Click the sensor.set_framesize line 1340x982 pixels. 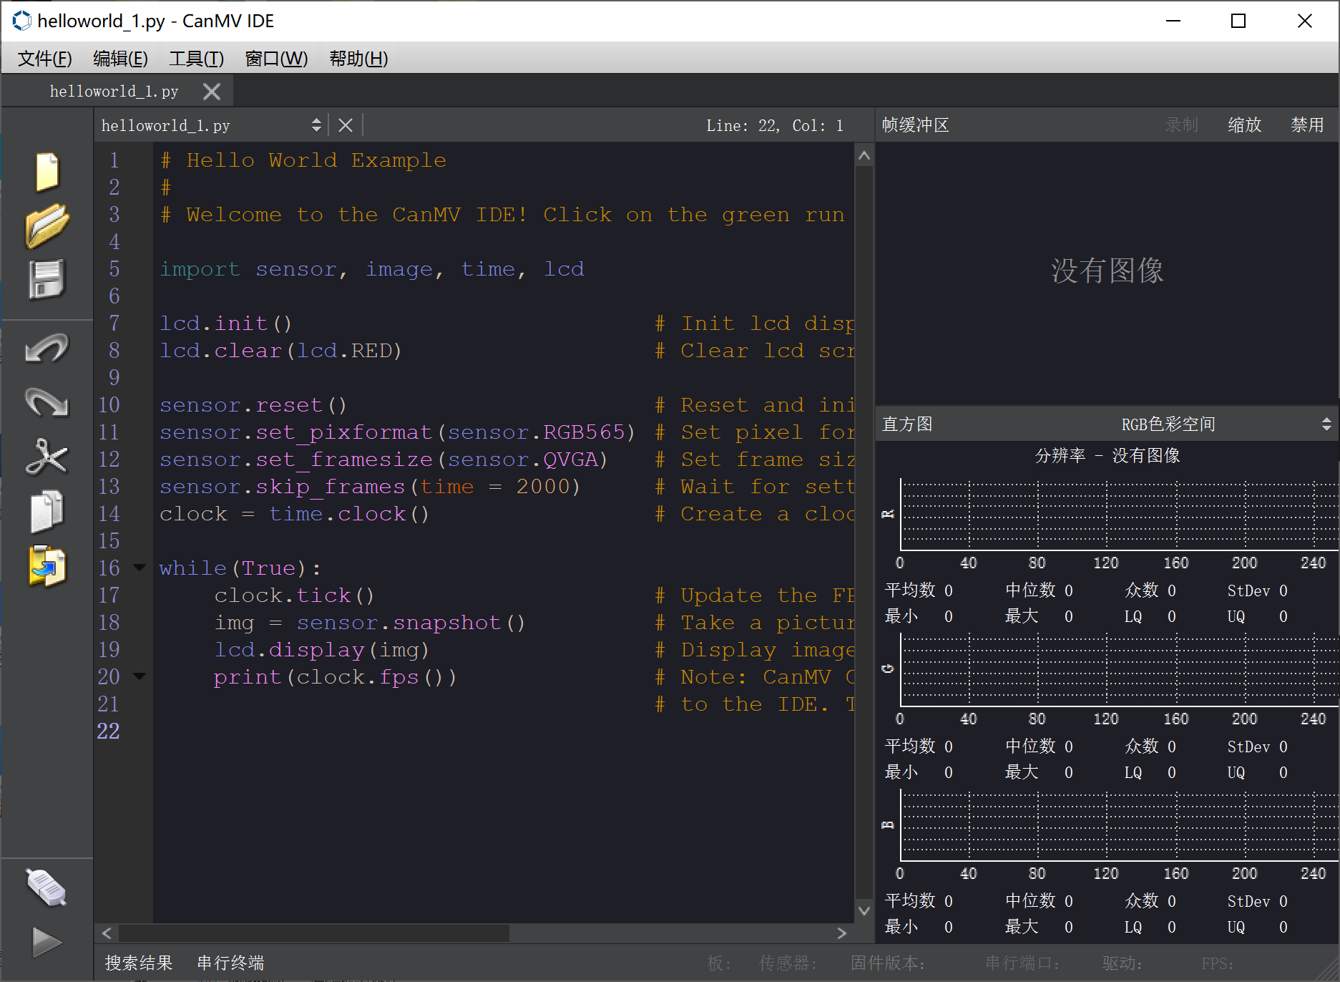point(383,460)
